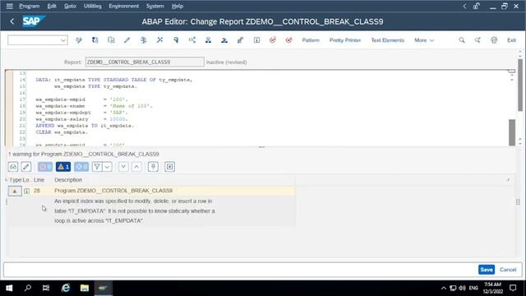526x296 pixels.
Task: Open the Program menu
Action: point(30,6)
